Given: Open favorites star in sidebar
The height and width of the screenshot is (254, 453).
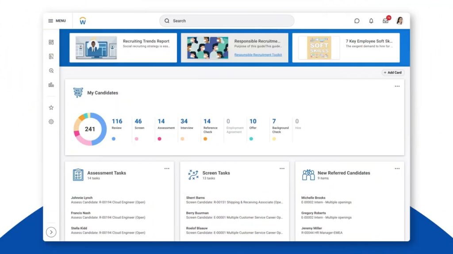Looking at the screenshot, I should click(x=51, y=108).
